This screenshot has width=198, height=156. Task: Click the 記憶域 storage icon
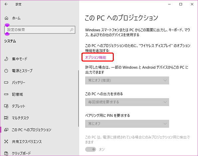6,94
